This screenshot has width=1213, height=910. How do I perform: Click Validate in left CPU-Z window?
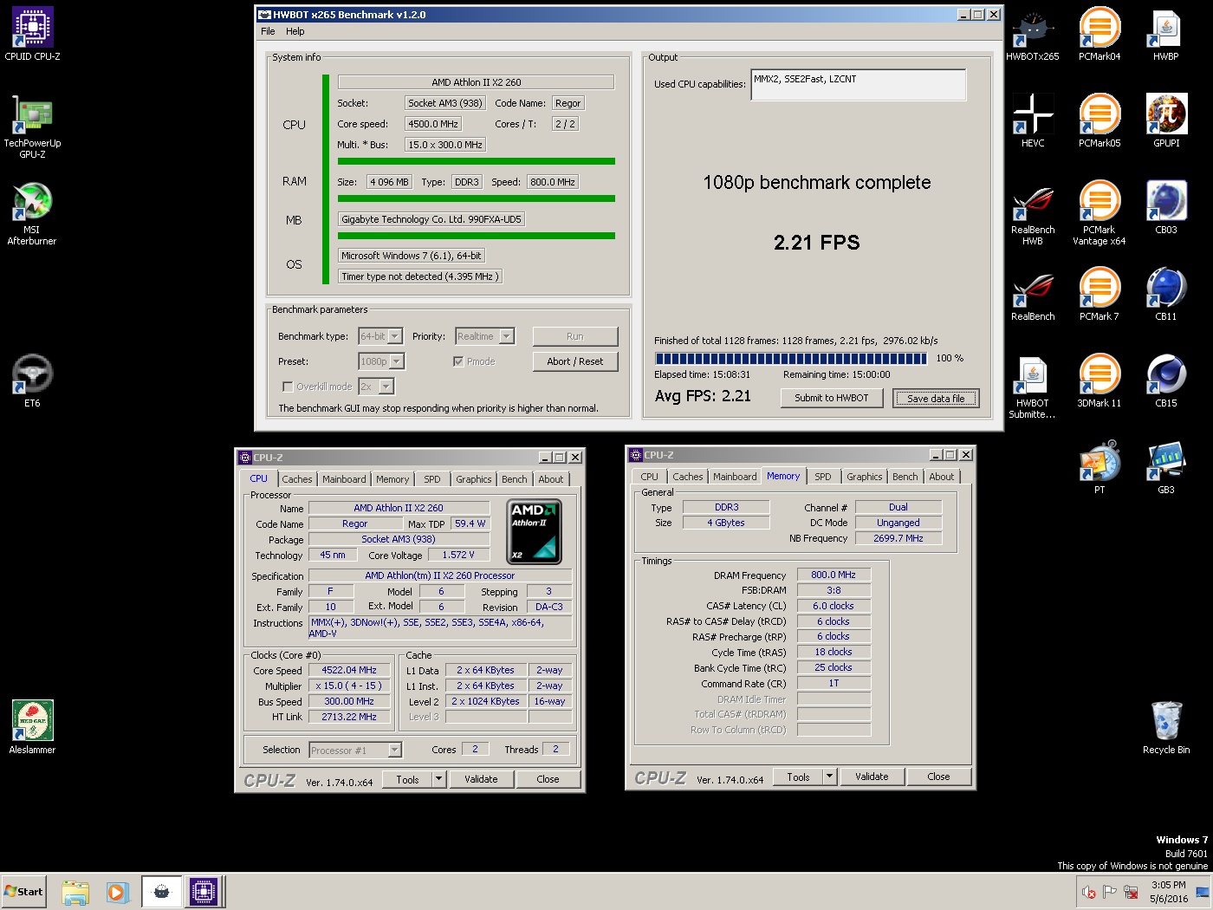coord(481,779)
